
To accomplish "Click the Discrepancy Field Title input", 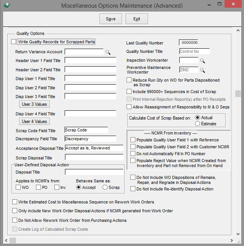I will point(90,139).
